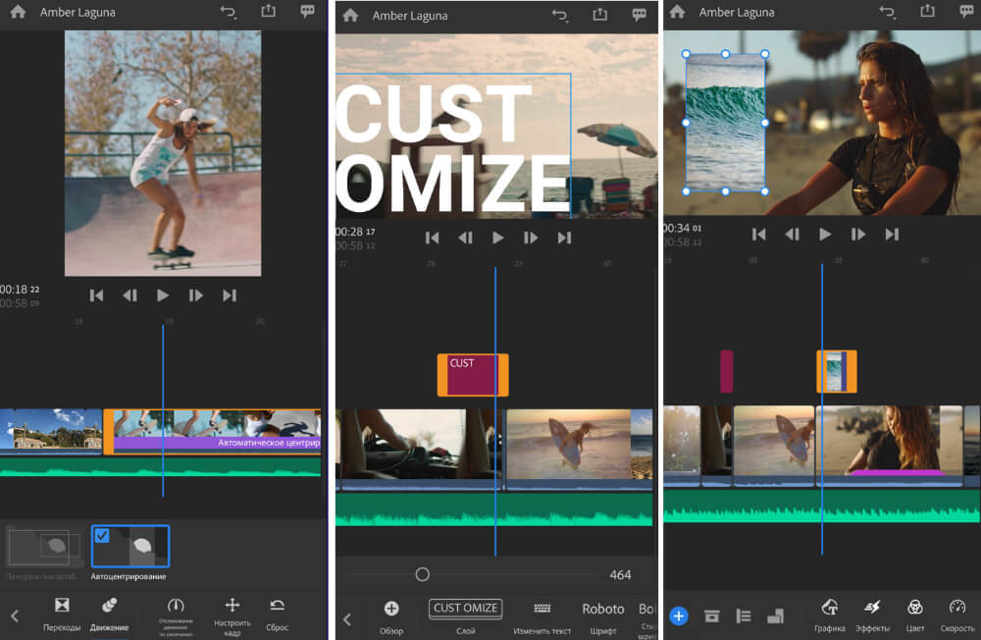
Task: Open the share icon on the wave overlay screen
Action: (927, 11)
